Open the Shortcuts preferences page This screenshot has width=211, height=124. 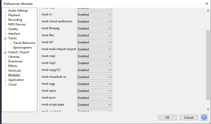click(x=15, y=71)
